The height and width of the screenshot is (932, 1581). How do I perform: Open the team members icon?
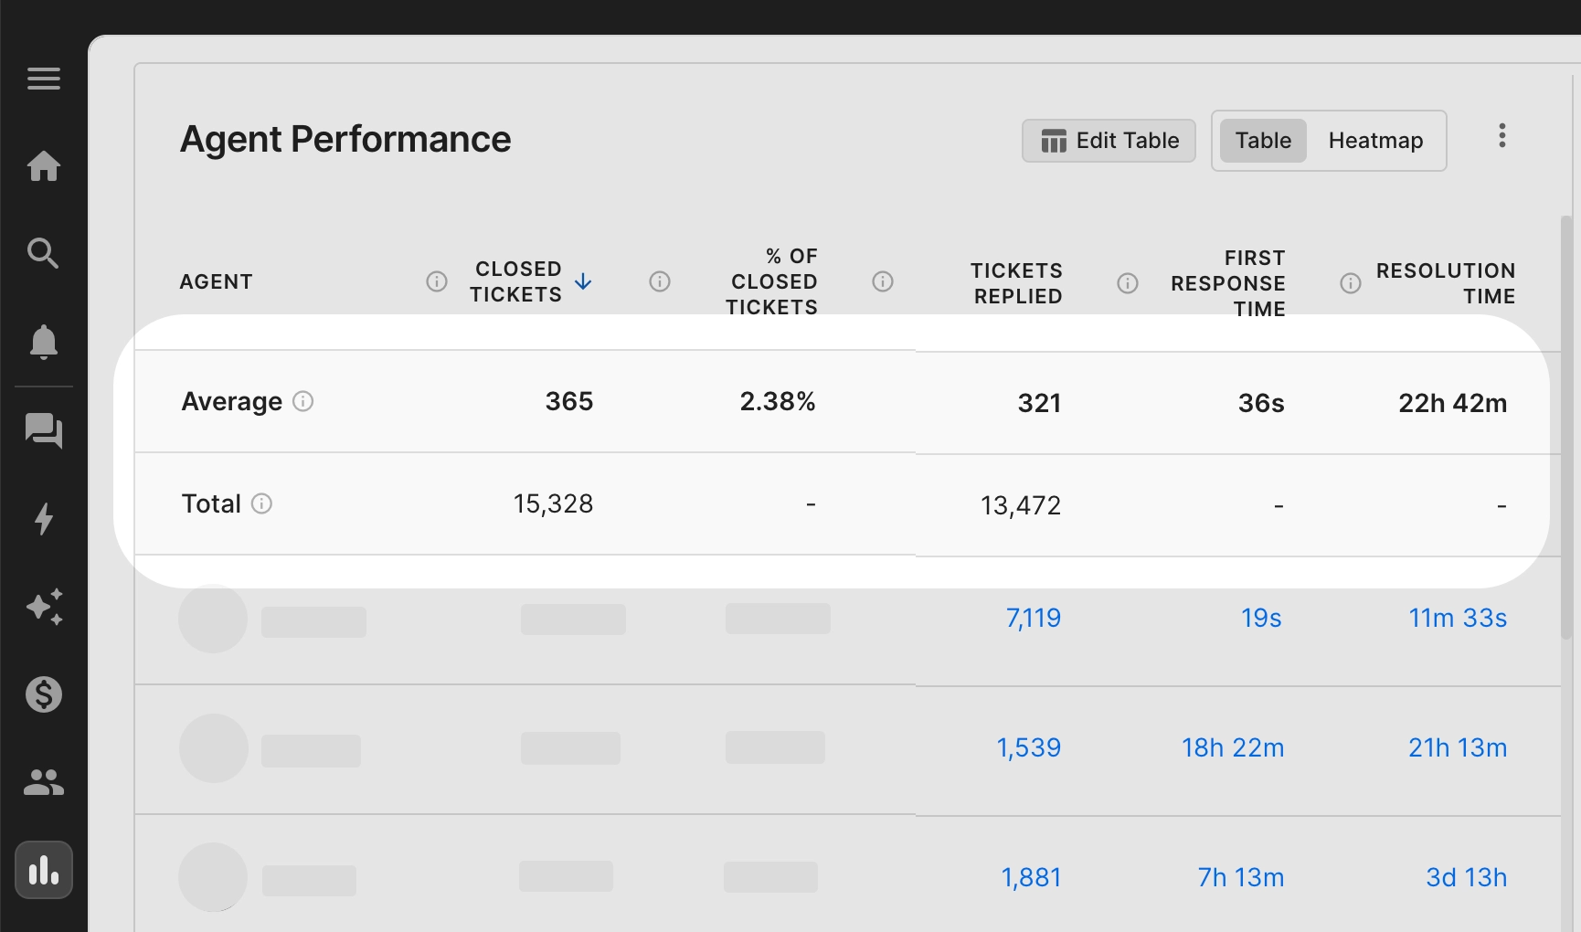pyautogui.click(x=43, y=780)
